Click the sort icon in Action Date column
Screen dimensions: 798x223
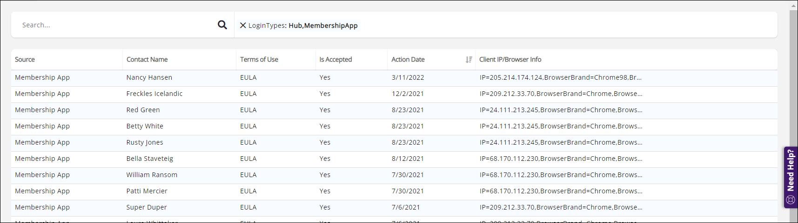[469, 60]
